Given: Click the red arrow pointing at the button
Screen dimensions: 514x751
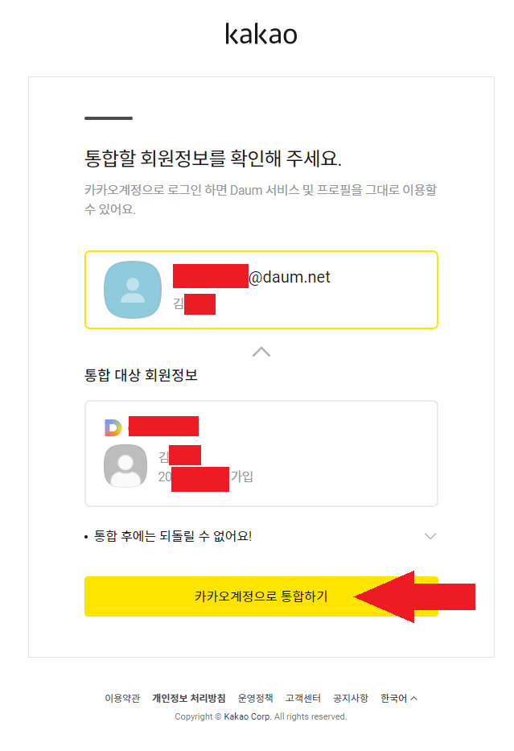Looking at the screenshot, I should [x=414, y=596].
